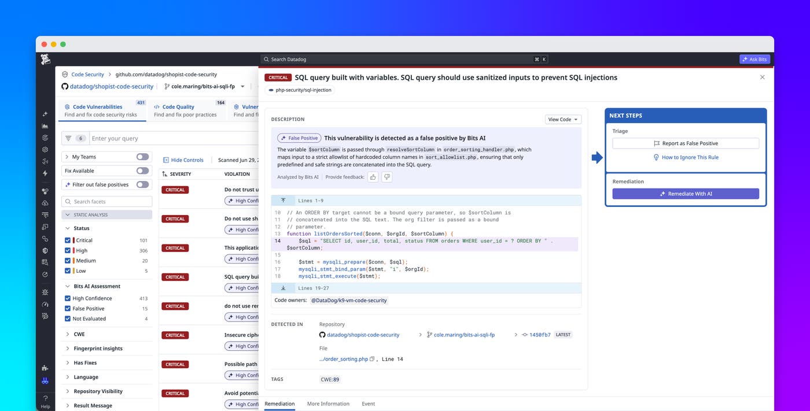Uncheck the False Positive assessment checkbox

pos(68,309)
